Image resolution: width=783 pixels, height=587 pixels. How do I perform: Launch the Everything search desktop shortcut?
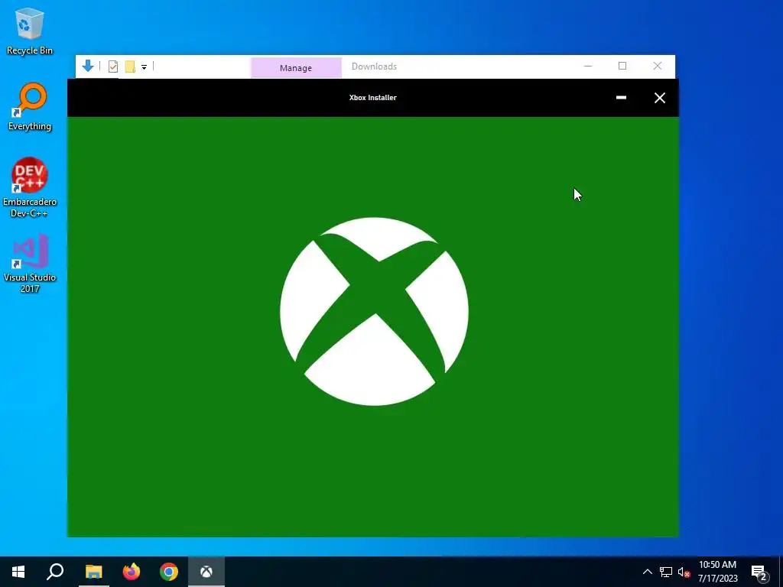tap(30, 107)
